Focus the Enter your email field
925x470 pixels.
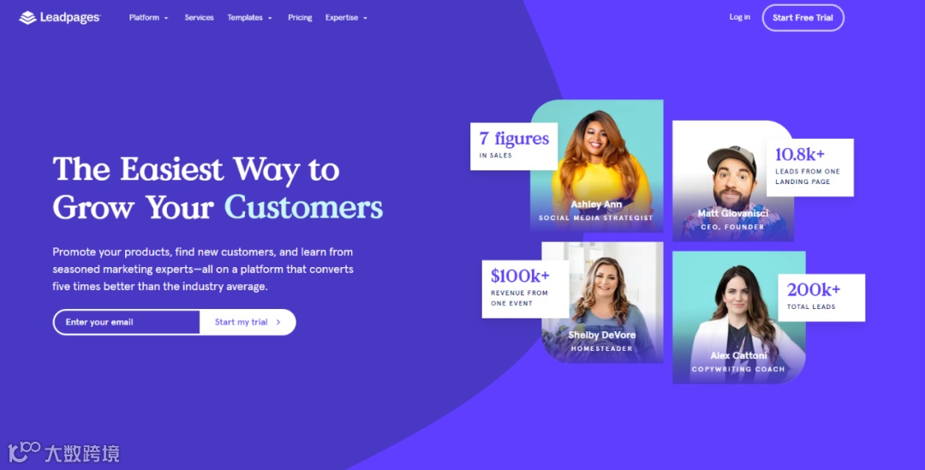[127, 322]
